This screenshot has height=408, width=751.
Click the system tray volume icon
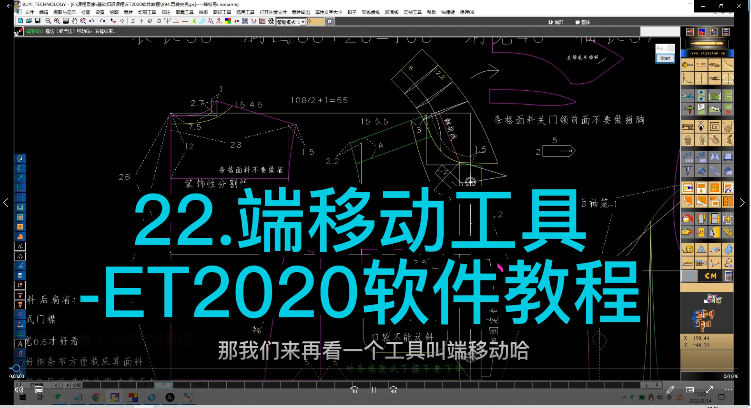point(660,397)
